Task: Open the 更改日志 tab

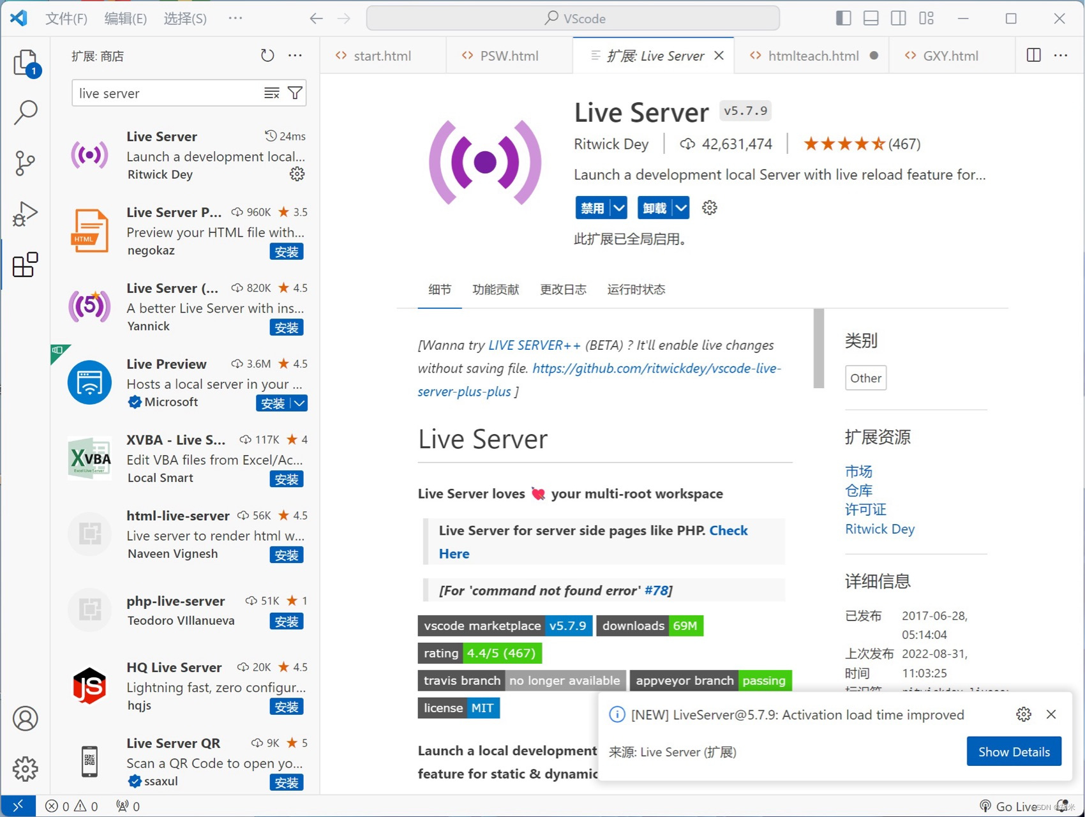Action: pos(563,289)
